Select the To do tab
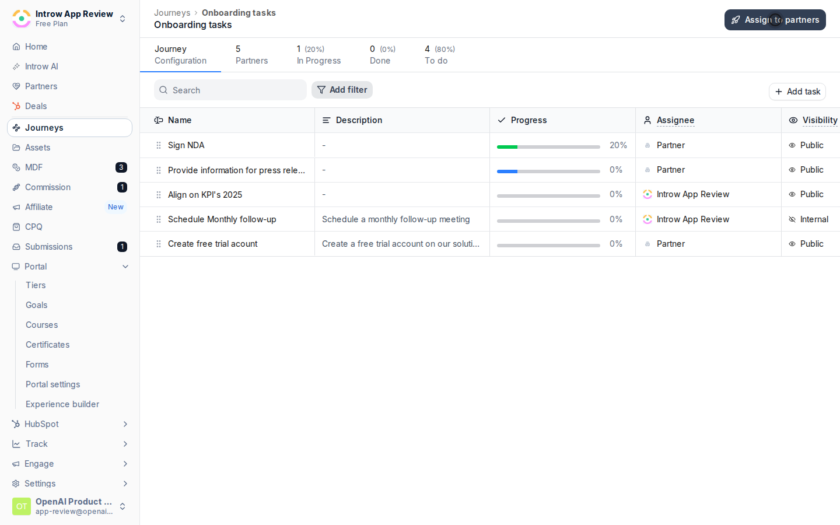Screen dimensions: 840x525 click(x=440, y=55)
